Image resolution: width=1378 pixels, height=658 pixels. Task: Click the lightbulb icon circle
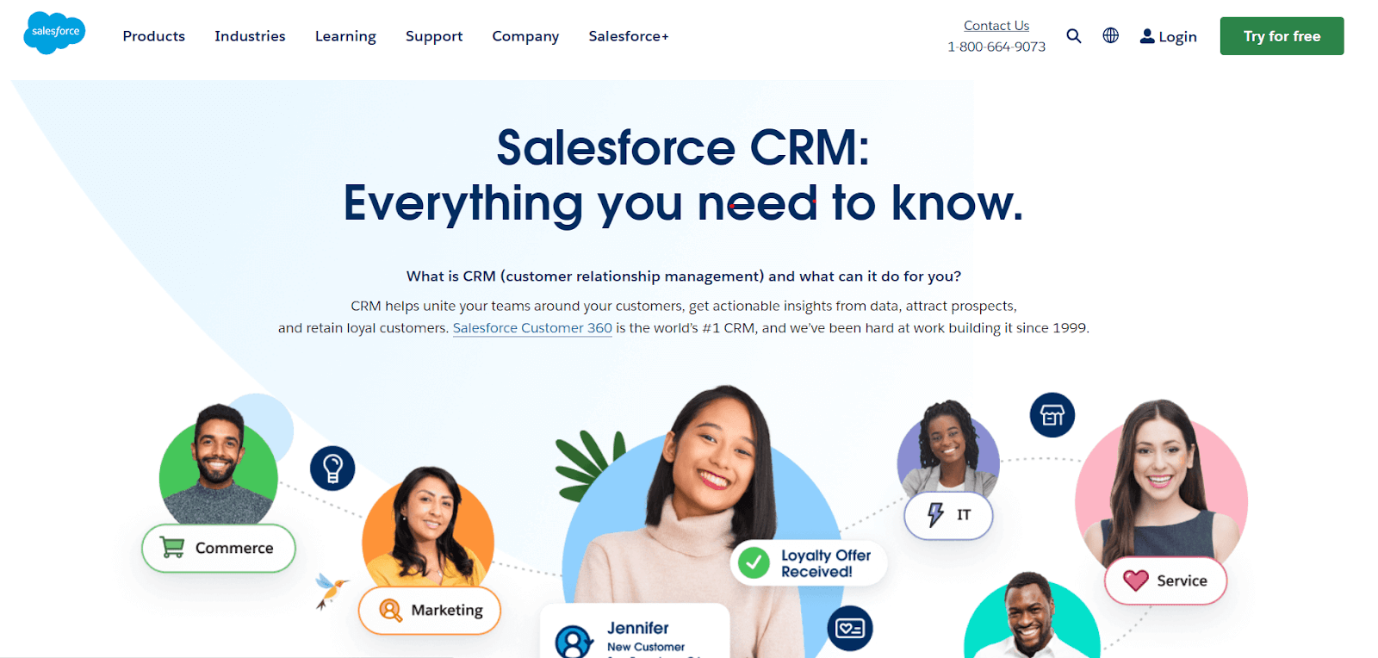tap(332, 469)
